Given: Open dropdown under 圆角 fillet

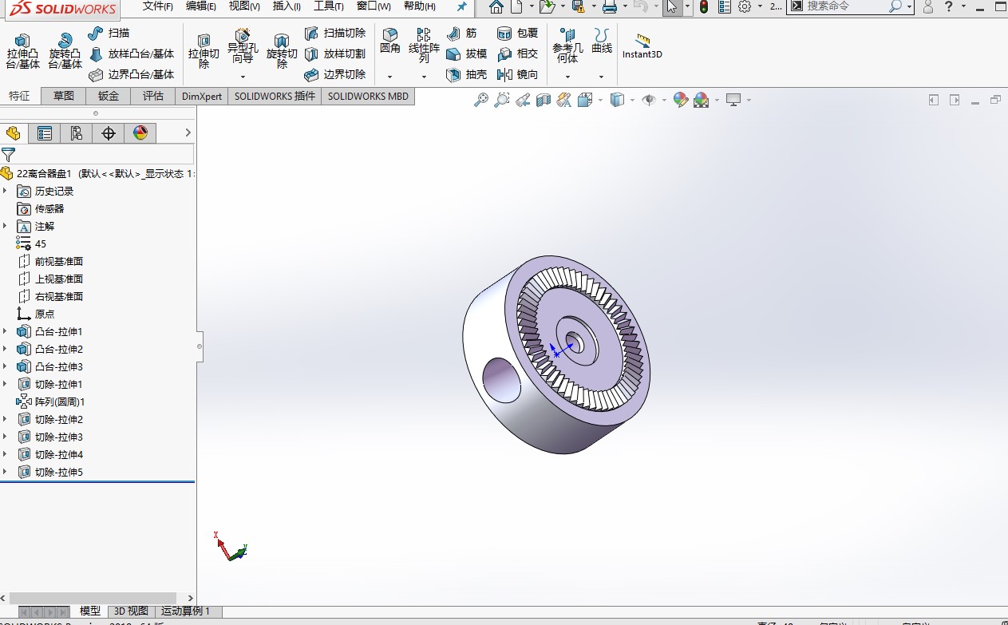Looking at the screenshot, I should click(x=390, y=77).
